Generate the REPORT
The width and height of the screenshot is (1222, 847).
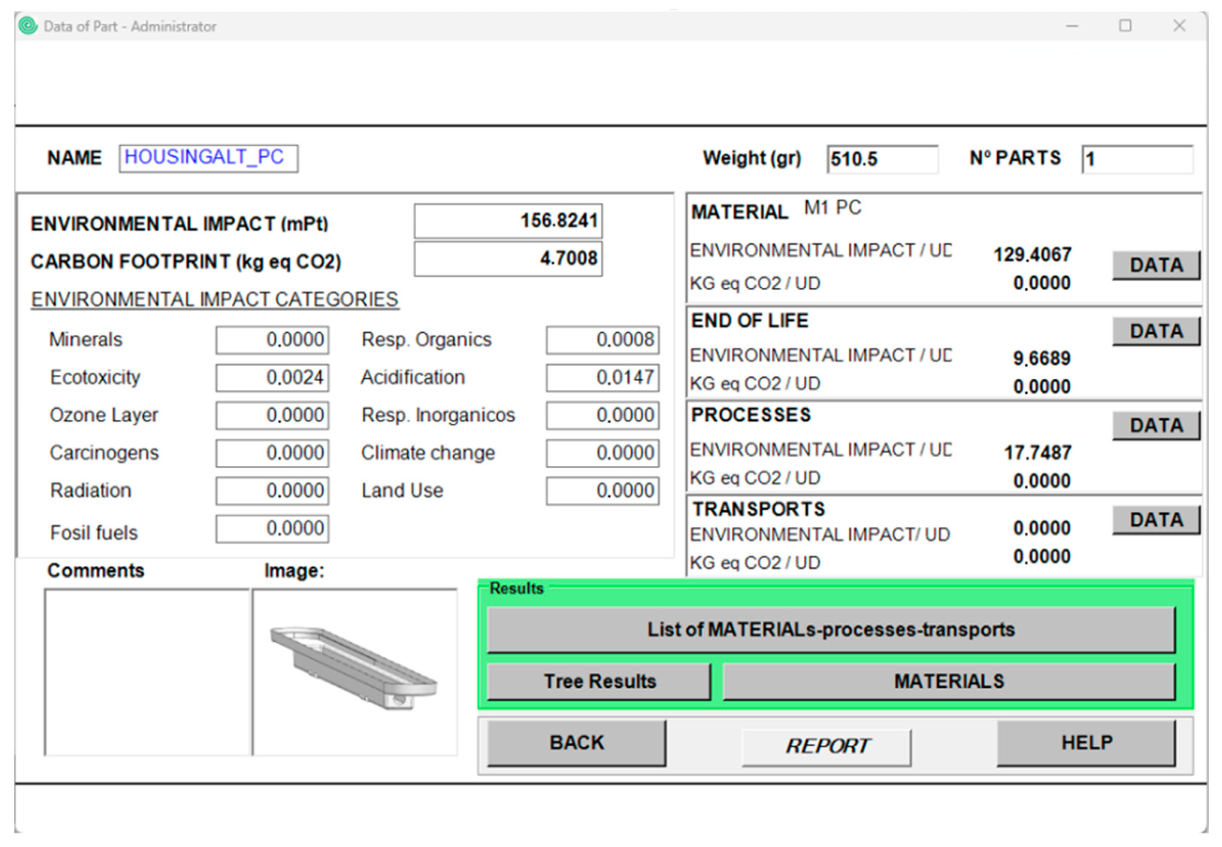click(826, 746)
